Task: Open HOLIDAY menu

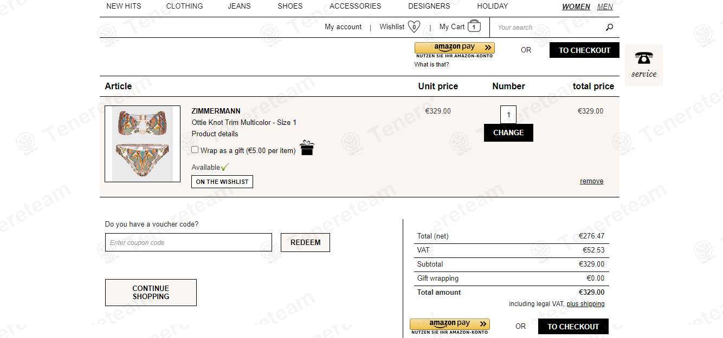Action: 493,6
